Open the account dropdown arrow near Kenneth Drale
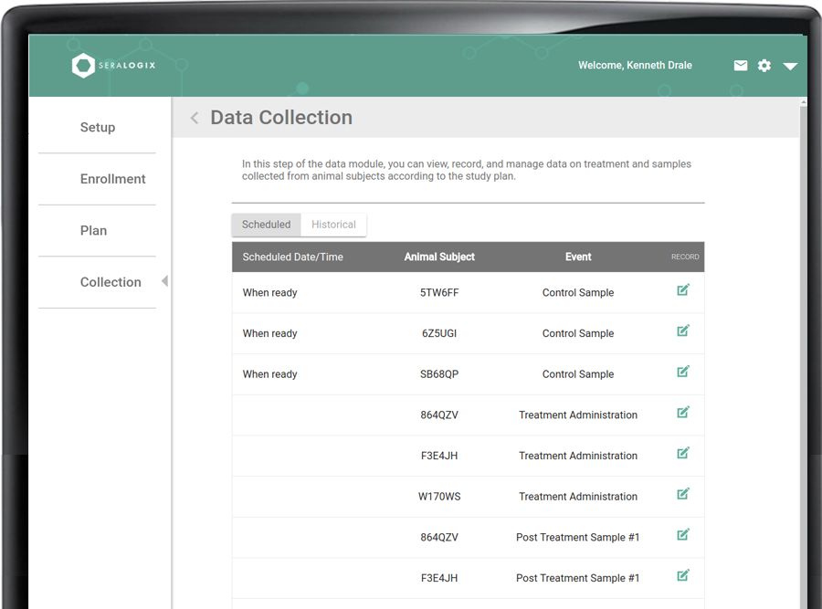Screen dimensions: 822x609 point(790,67)
